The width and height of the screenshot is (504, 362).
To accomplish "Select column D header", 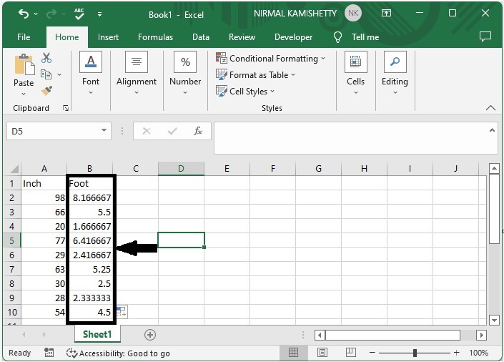I will 181,169.
